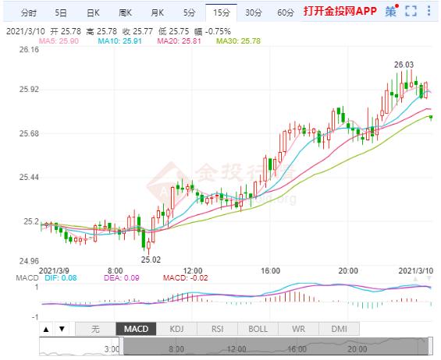Select the DMI indicator button
This screenshot has width=441, height=360.
coord(339,329)
